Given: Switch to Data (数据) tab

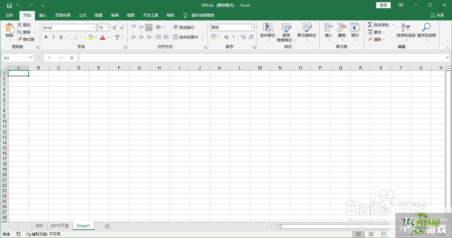Looking at the screenshot, I should tap(99, 15).
